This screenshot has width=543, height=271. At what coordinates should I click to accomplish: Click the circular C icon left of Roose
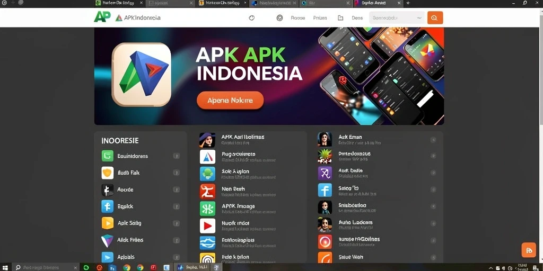coord(279,18)
